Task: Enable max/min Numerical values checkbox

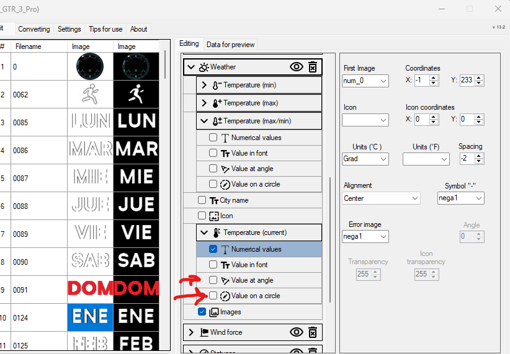Action: [213, 138]
